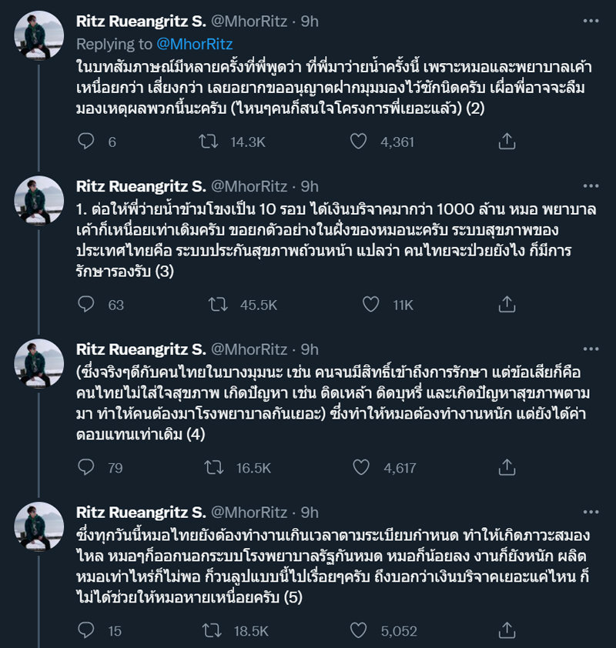Reply to the tweet with 63 replies
This screenshot has height=648, width=616.
coord(88,306)
